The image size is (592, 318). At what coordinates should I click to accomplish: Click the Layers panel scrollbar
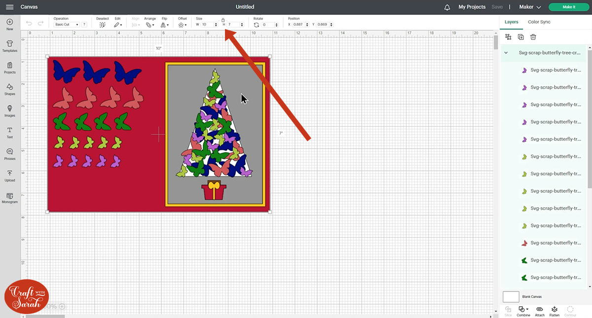pos(590,118)
